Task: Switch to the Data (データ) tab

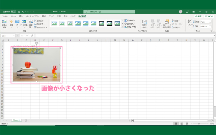Action: (51, 16)
